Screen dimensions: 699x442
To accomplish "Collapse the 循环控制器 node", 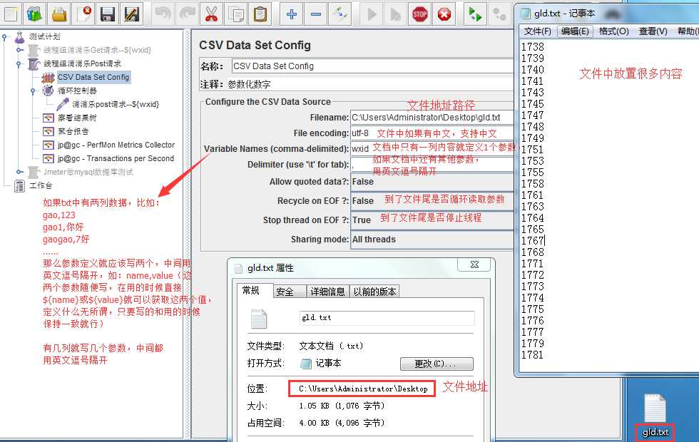I will pos(33,91).
